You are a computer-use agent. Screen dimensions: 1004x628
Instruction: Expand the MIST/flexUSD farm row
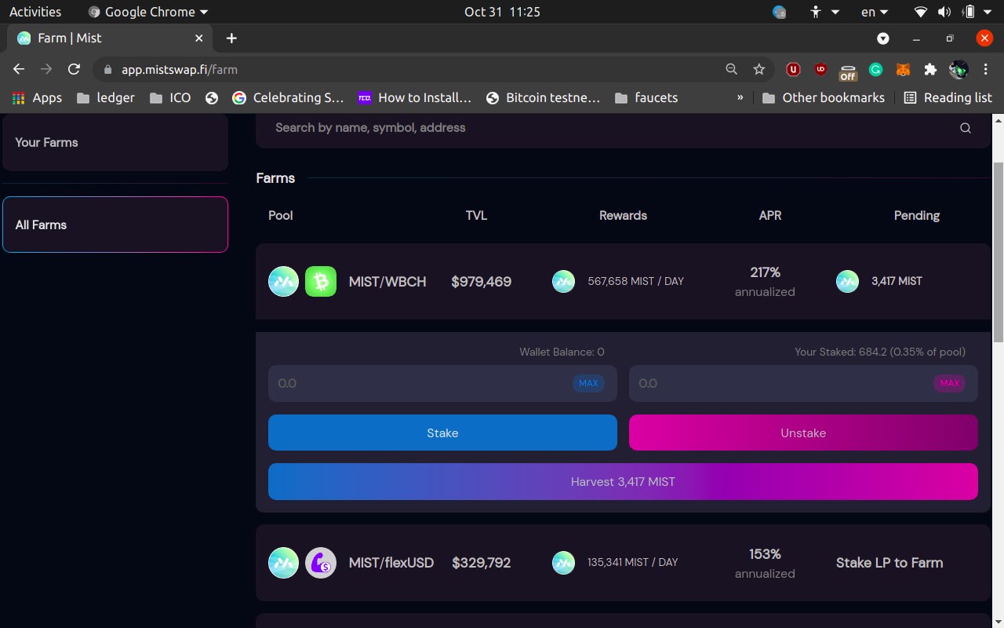(623, 563)
